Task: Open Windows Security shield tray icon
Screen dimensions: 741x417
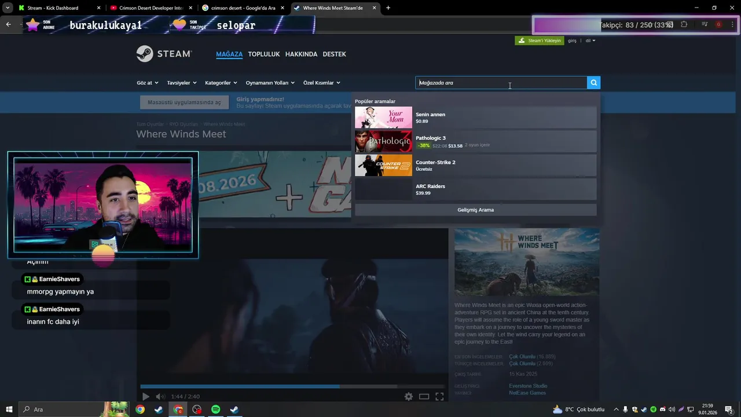Action: pyautogui.click(x=634, y=409)
